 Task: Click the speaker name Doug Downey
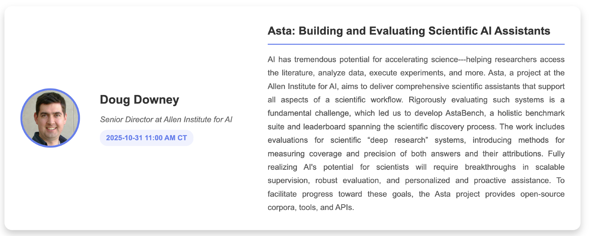coord(139,100)
